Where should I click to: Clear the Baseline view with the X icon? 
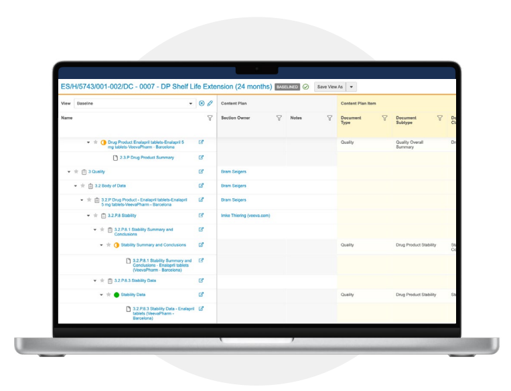[202, 104]
